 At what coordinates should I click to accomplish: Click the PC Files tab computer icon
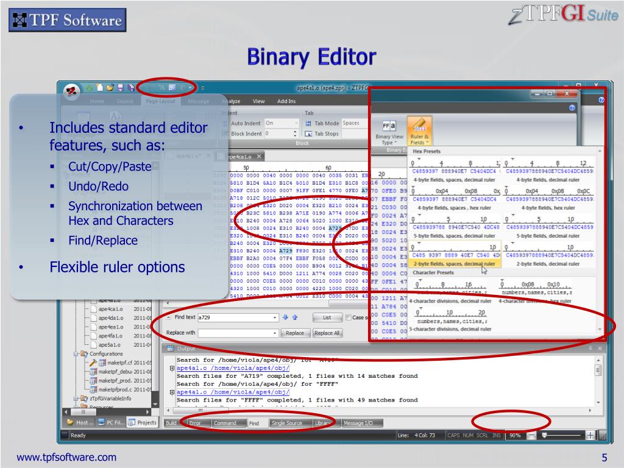click(101, 422)
